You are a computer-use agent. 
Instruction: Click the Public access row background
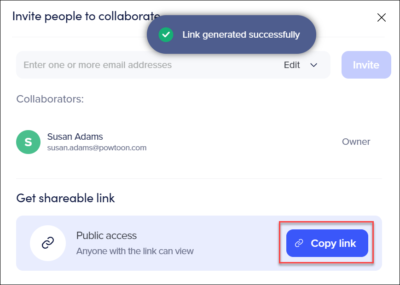(199, 243)
